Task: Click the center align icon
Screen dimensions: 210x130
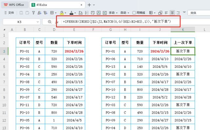Action: [172, 13]
